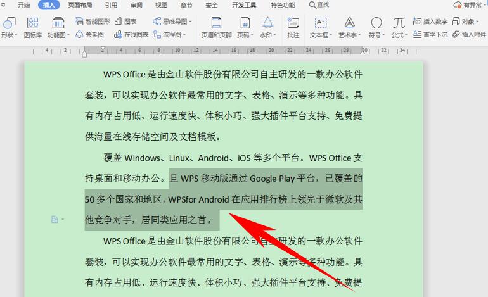Viewport: 488px width, 297px height.
Task: Open the 页面布局 tab
Action: 80,5
